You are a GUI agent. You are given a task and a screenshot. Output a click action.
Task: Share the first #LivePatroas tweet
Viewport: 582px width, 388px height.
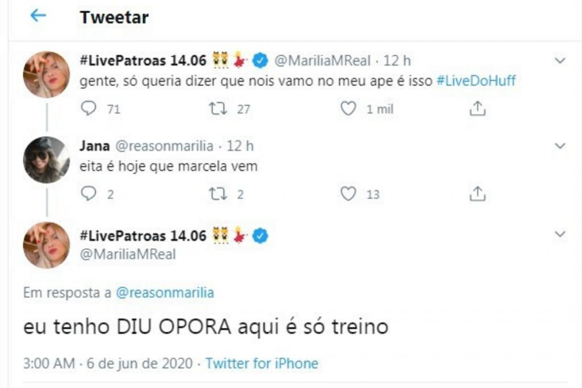(477, 109)
